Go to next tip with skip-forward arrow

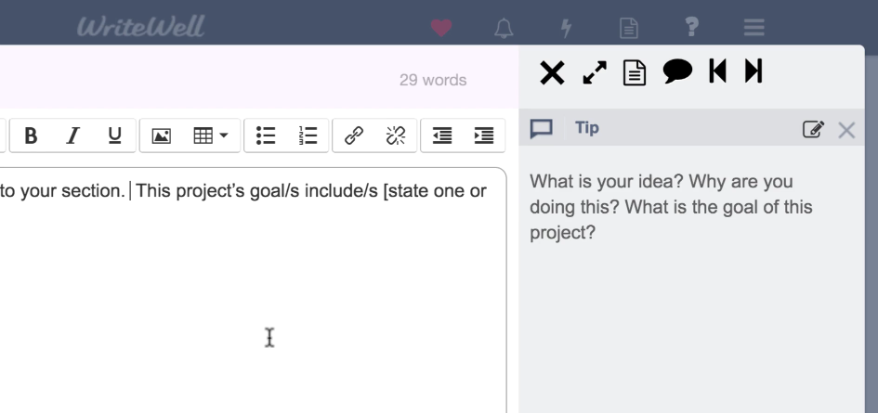[753, 71]
